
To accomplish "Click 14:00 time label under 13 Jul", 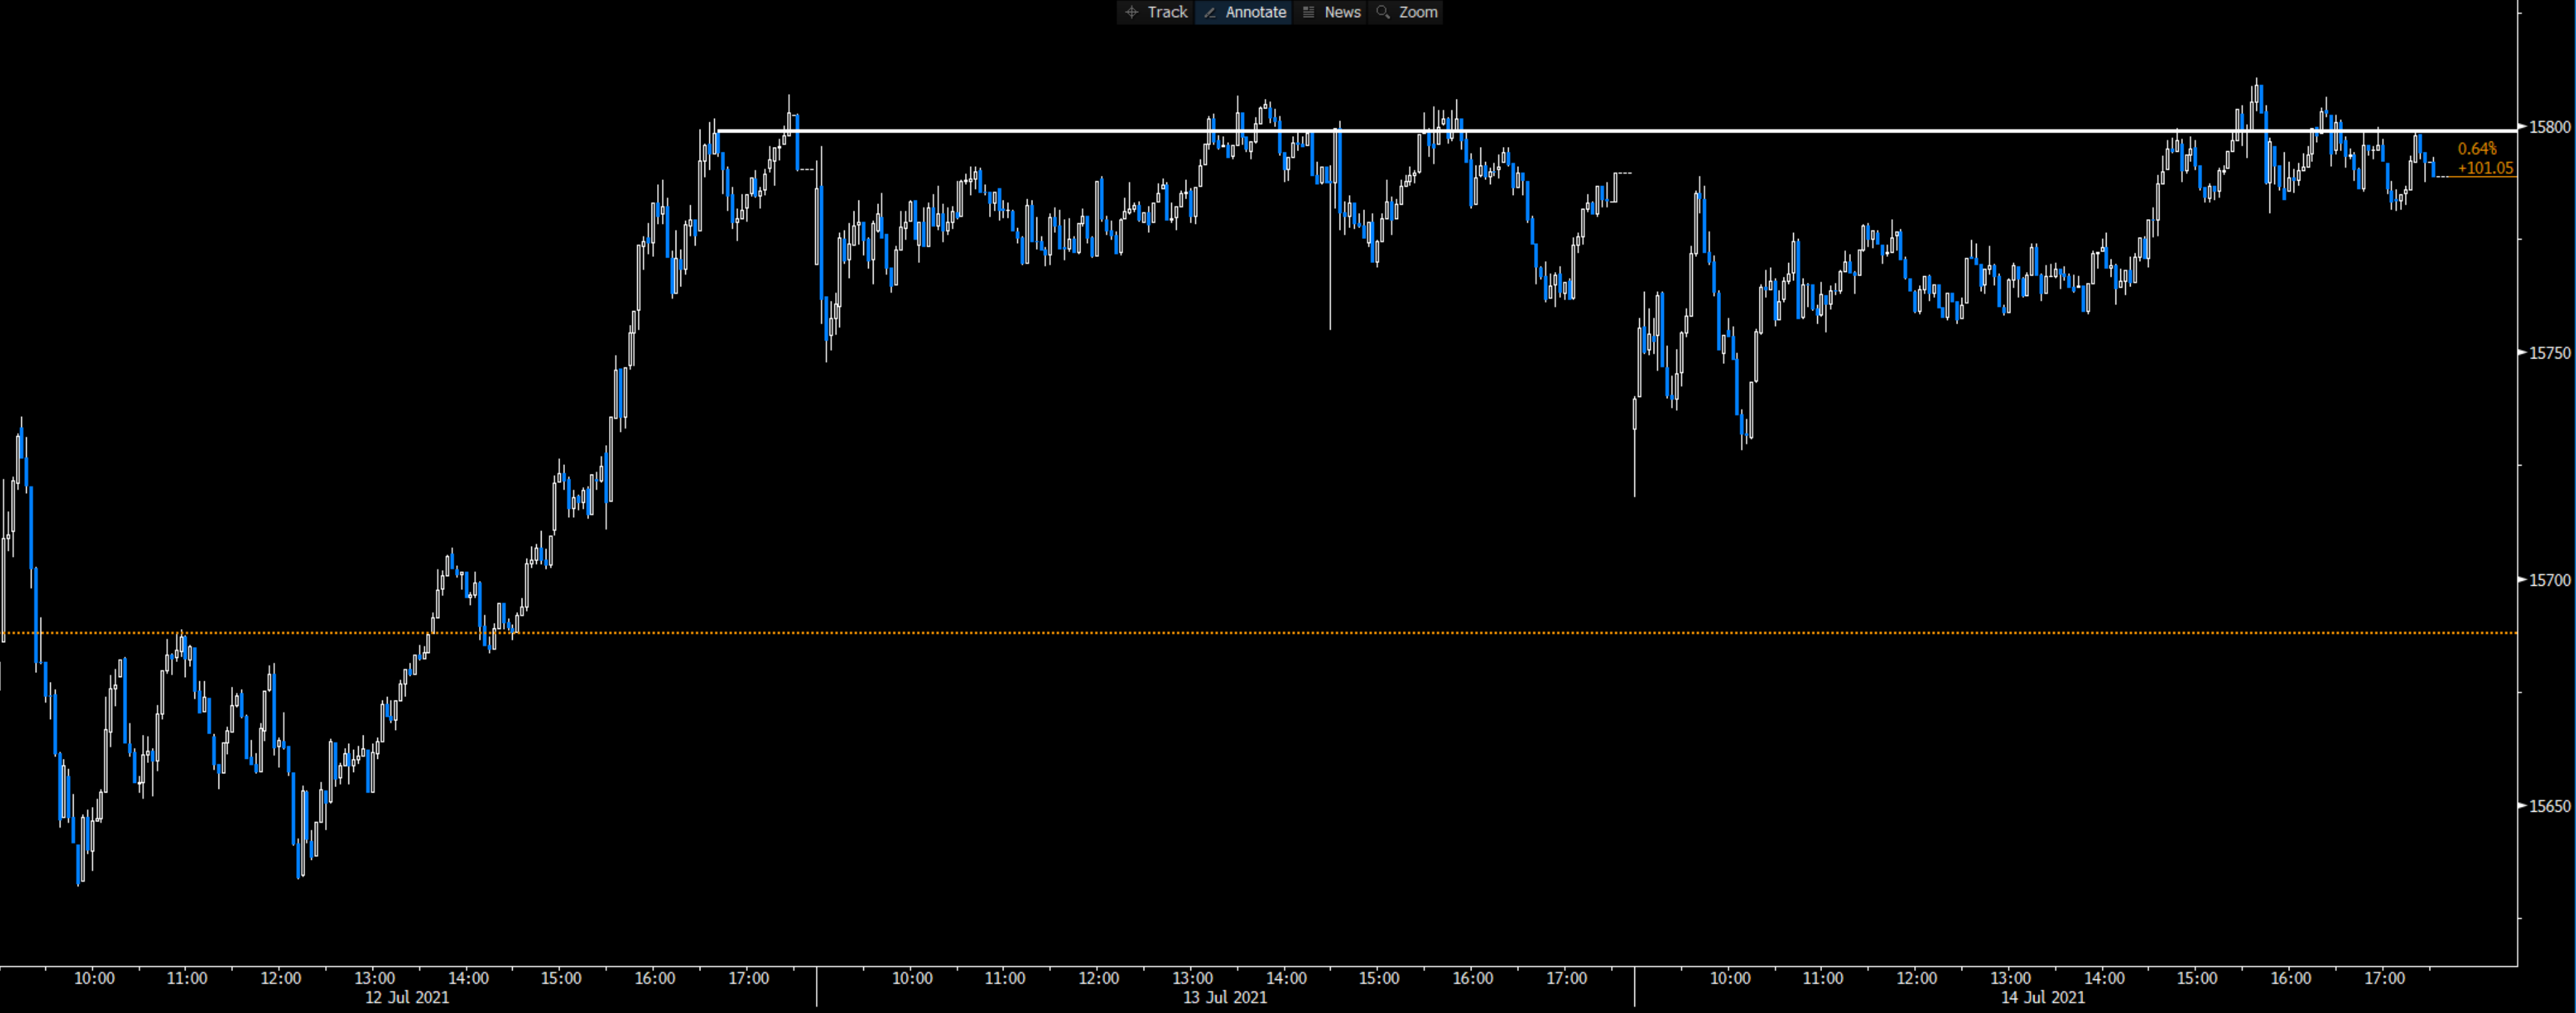I will pos(1286,978).
